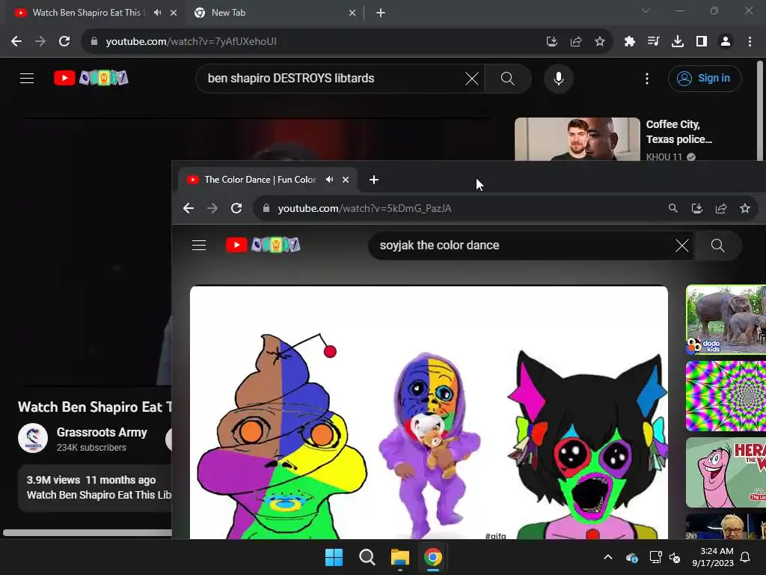This screenshot has width=766, height=575.
Task: Mute the Ben Shapiro tab audio
Action: [x=157, y=13]
